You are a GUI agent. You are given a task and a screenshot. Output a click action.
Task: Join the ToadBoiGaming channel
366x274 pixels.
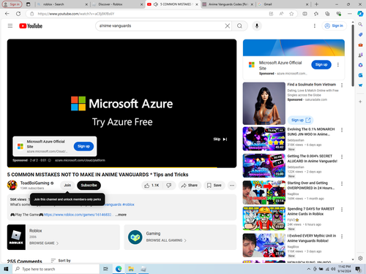tap(67, 186)
